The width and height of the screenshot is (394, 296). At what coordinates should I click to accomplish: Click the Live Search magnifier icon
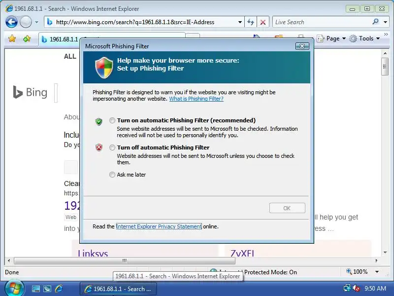[376, 22]
